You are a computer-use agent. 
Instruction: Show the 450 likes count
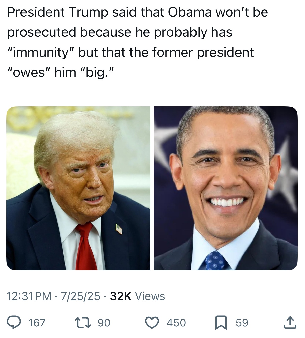(x=176, y=323)
